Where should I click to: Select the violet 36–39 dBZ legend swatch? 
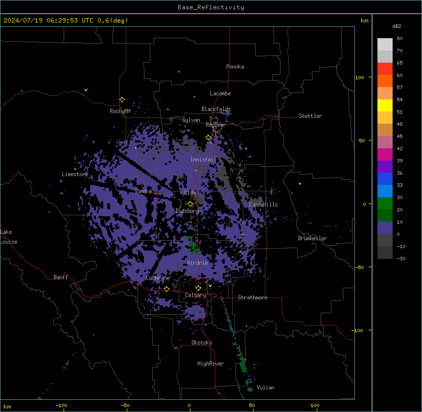click(385, 167)
